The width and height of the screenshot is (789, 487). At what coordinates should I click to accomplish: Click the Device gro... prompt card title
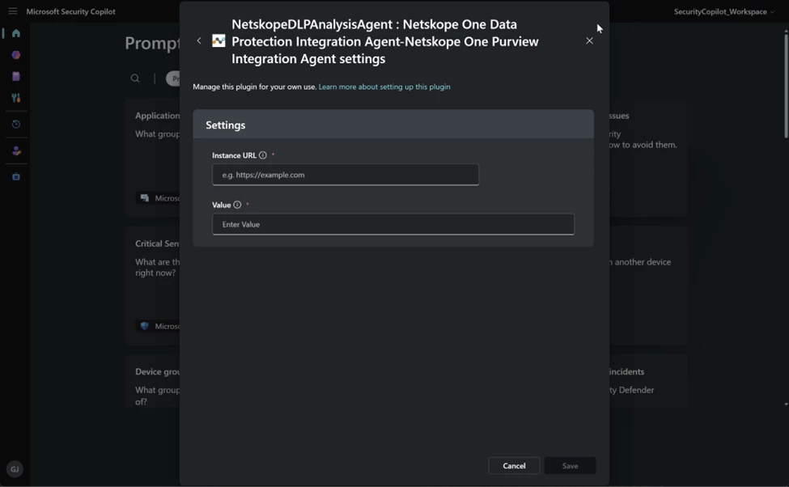point(157,372)
